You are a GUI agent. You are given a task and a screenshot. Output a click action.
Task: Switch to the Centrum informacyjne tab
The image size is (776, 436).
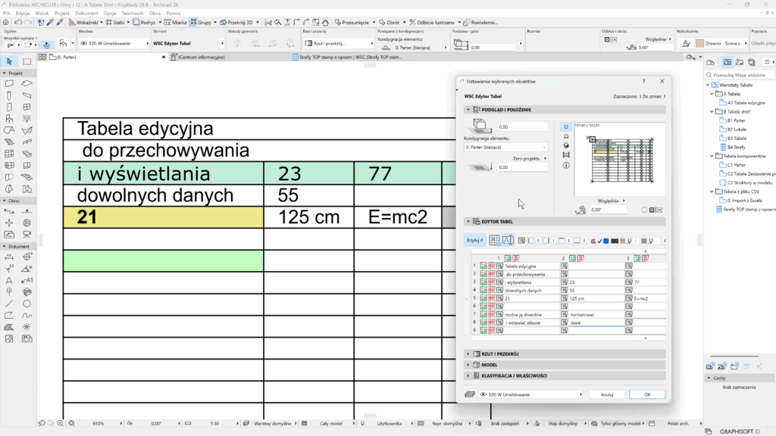[x=202, y=57]
